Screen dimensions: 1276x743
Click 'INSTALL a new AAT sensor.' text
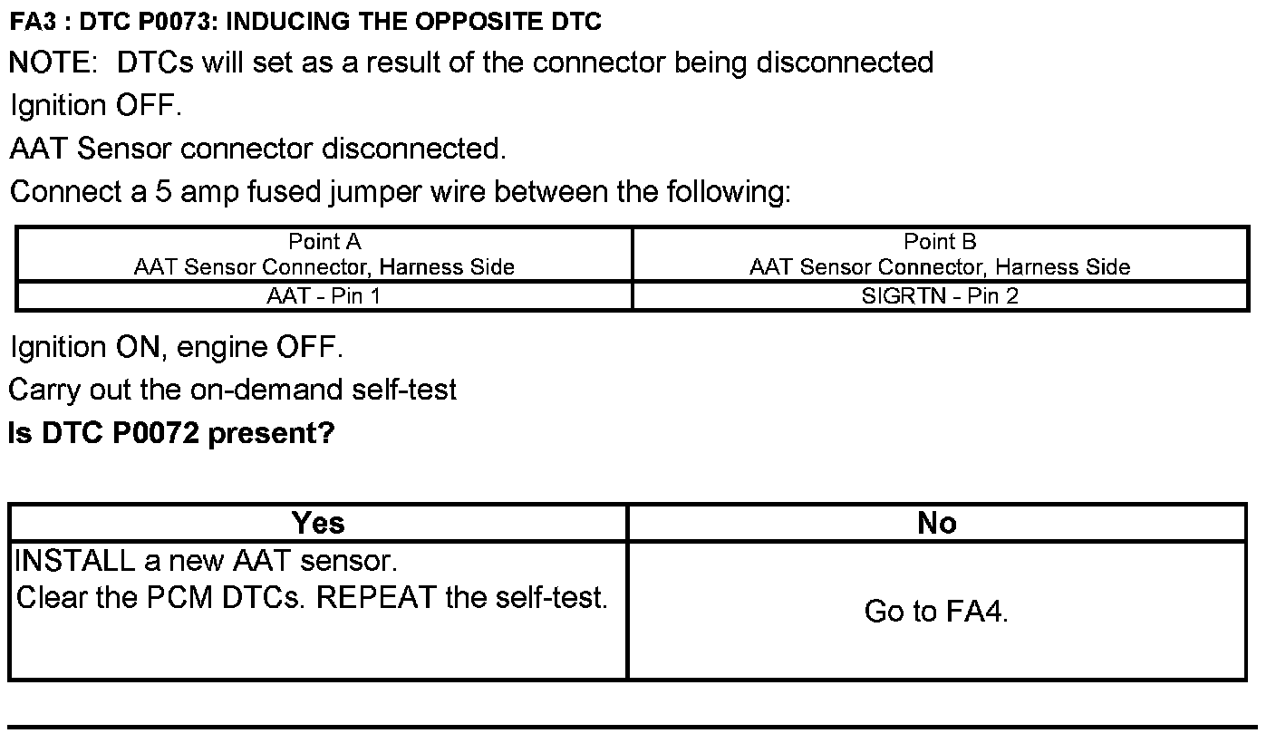point(207,562)
